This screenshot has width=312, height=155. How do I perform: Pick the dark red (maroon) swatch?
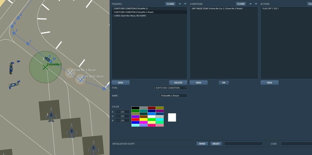[152, 108]
